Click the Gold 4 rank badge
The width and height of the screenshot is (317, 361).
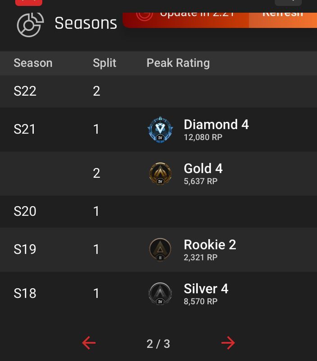click(x=160, y=174)
